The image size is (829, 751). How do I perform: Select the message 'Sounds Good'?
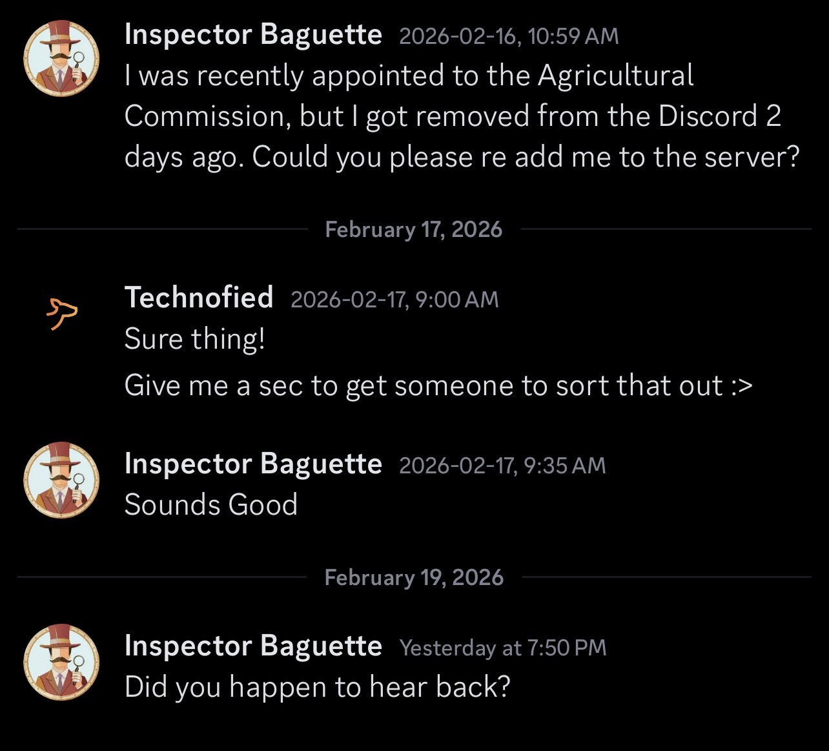coord(211,504)
